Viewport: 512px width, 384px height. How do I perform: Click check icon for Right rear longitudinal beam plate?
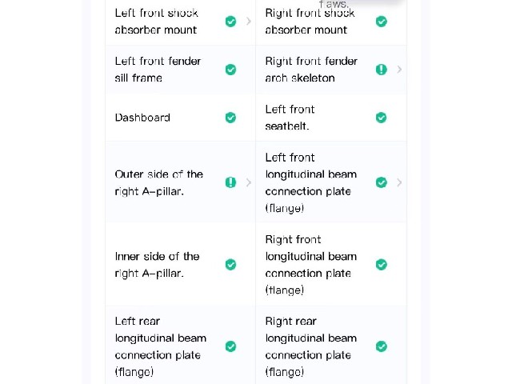[382, 346]
